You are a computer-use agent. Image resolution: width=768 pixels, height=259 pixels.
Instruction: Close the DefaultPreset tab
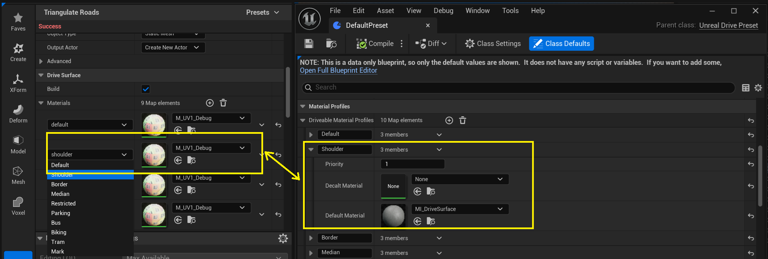tap(428, 25)
